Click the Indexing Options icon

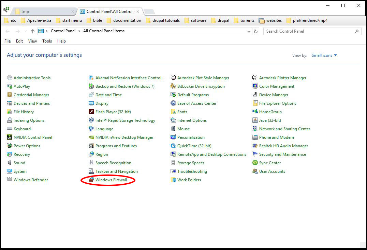pyautogui.click(x=9, y=120)
